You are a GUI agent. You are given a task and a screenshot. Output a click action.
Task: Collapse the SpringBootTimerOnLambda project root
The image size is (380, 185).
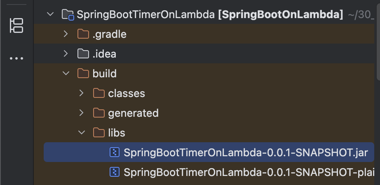click(x=50, y=14)
